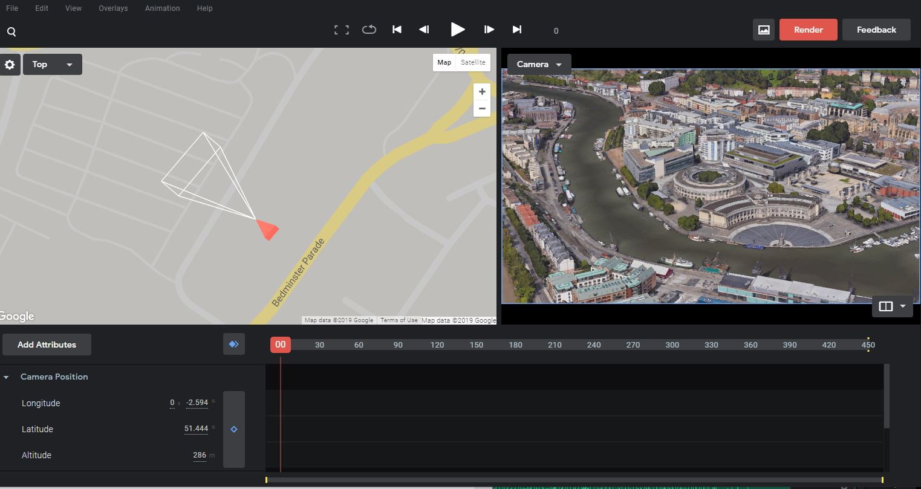This screenshot has width=921, height=489.
Task: Click frame 240 on the timeline ruler
Action: click(x=594, y=345)
